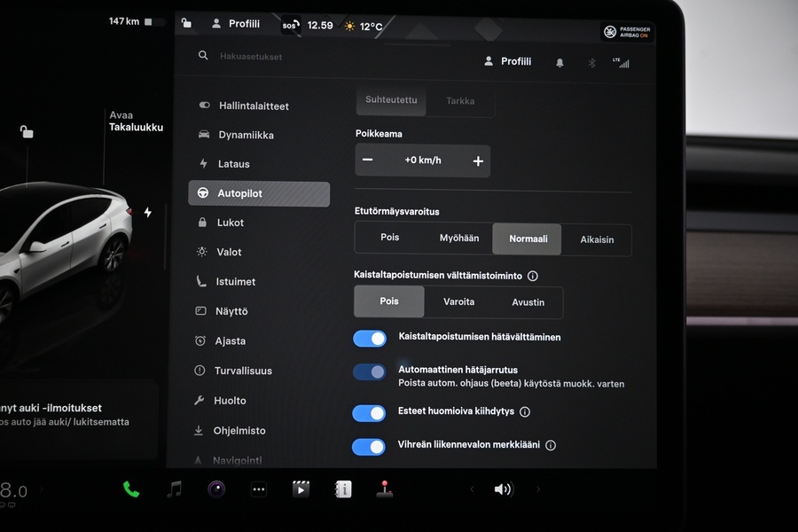Open the music note media app
This screenshot has height=532, width=798.
click(x=175, y=489)
